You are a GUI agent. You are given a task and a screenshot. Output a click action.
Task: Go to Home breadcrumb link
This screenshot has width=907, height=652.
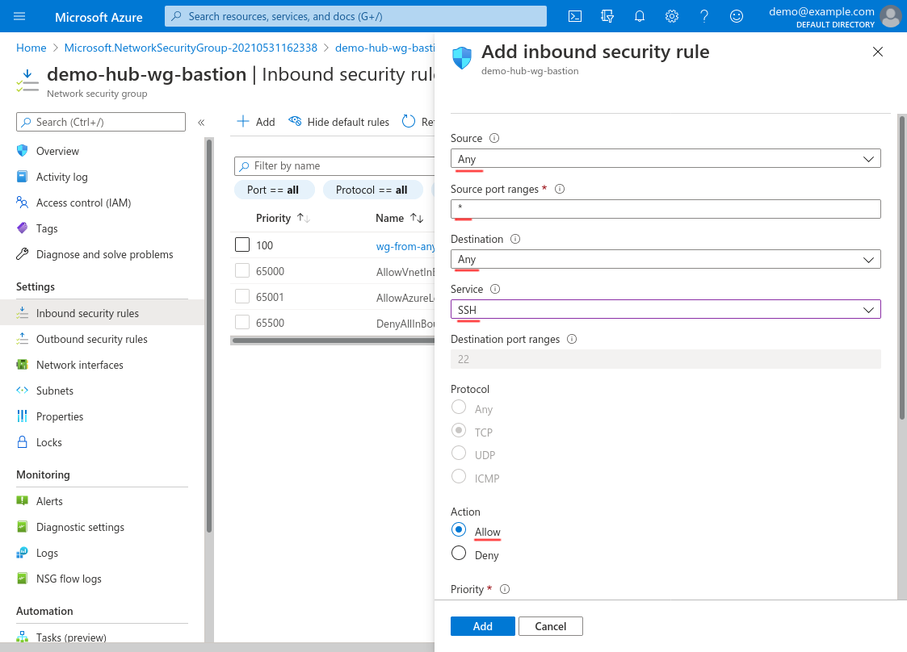coord(31,48)
